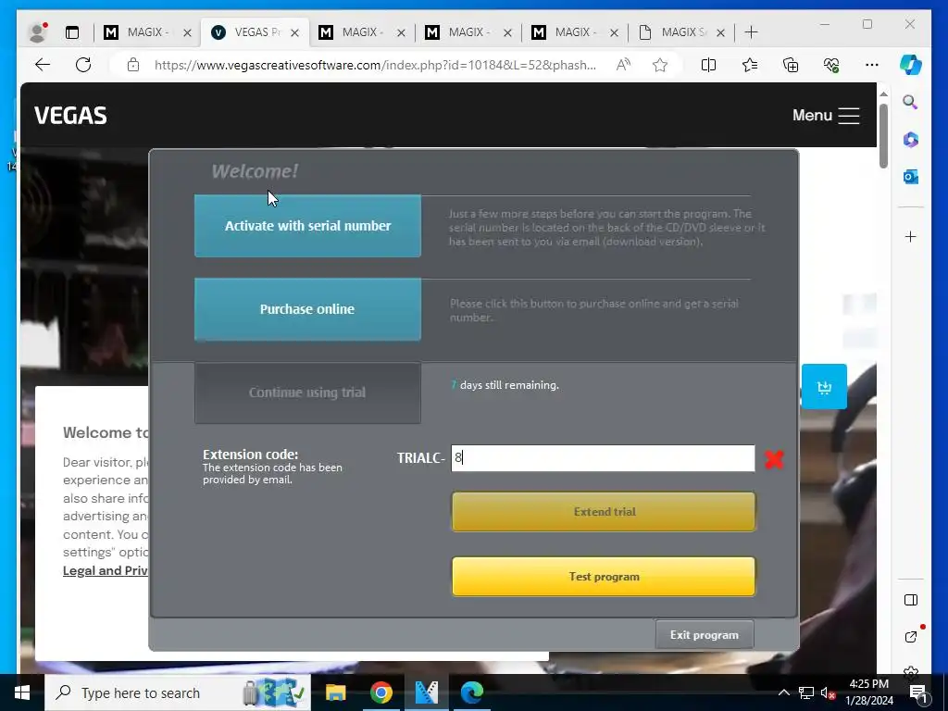Open Collections icon in toolbar
This screenshot has height=711, width=948.
[x=791, y=65]
